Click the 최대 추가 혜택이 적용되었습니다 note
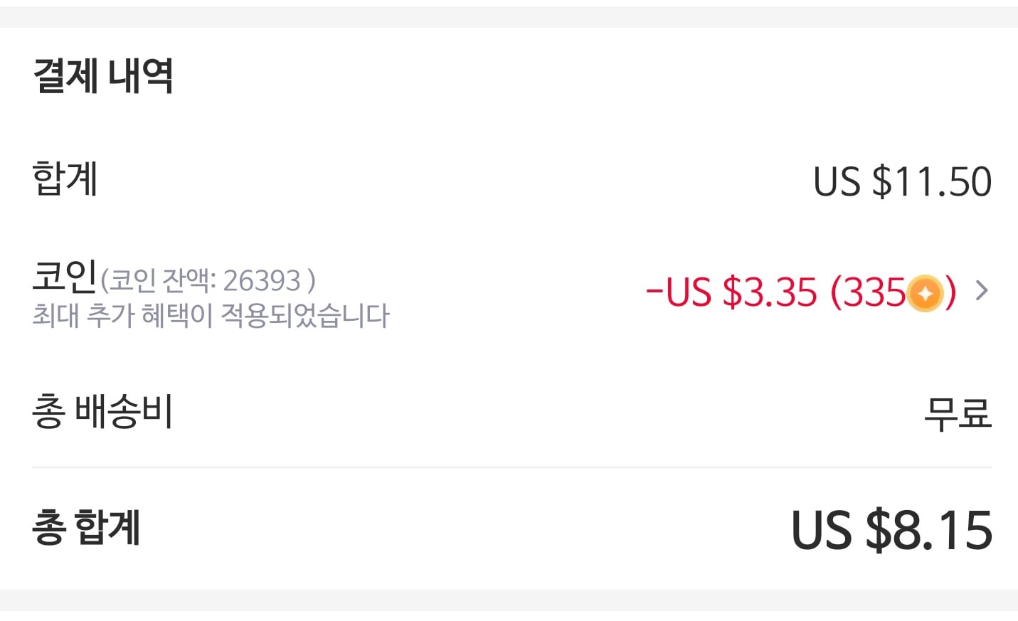The width and height of the screenshot is (1018, 621). [x=211, y=315]
